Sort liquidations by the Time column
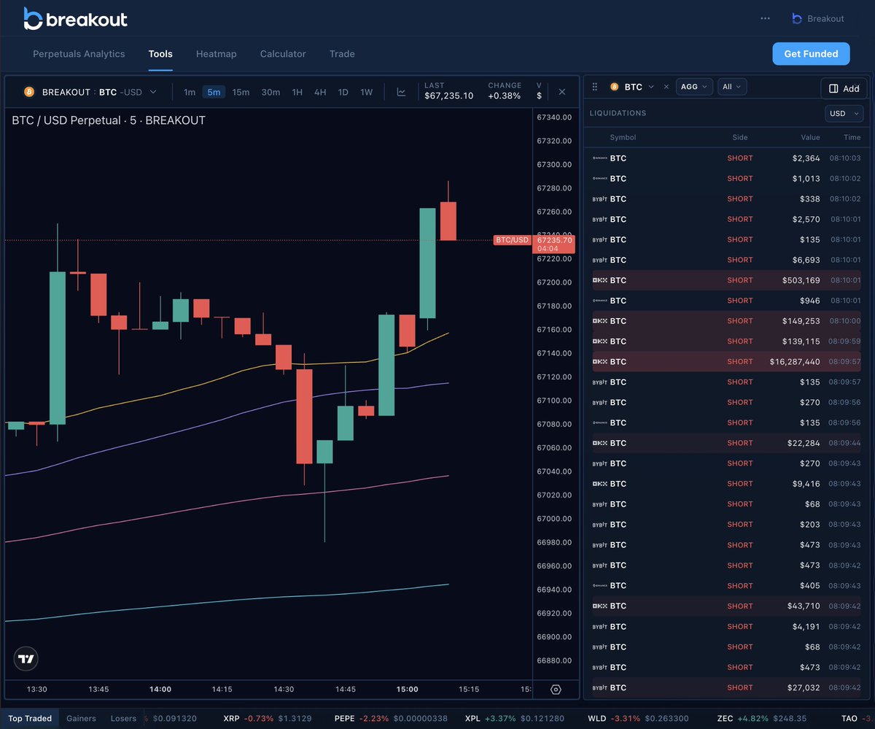 coord(852,137)
